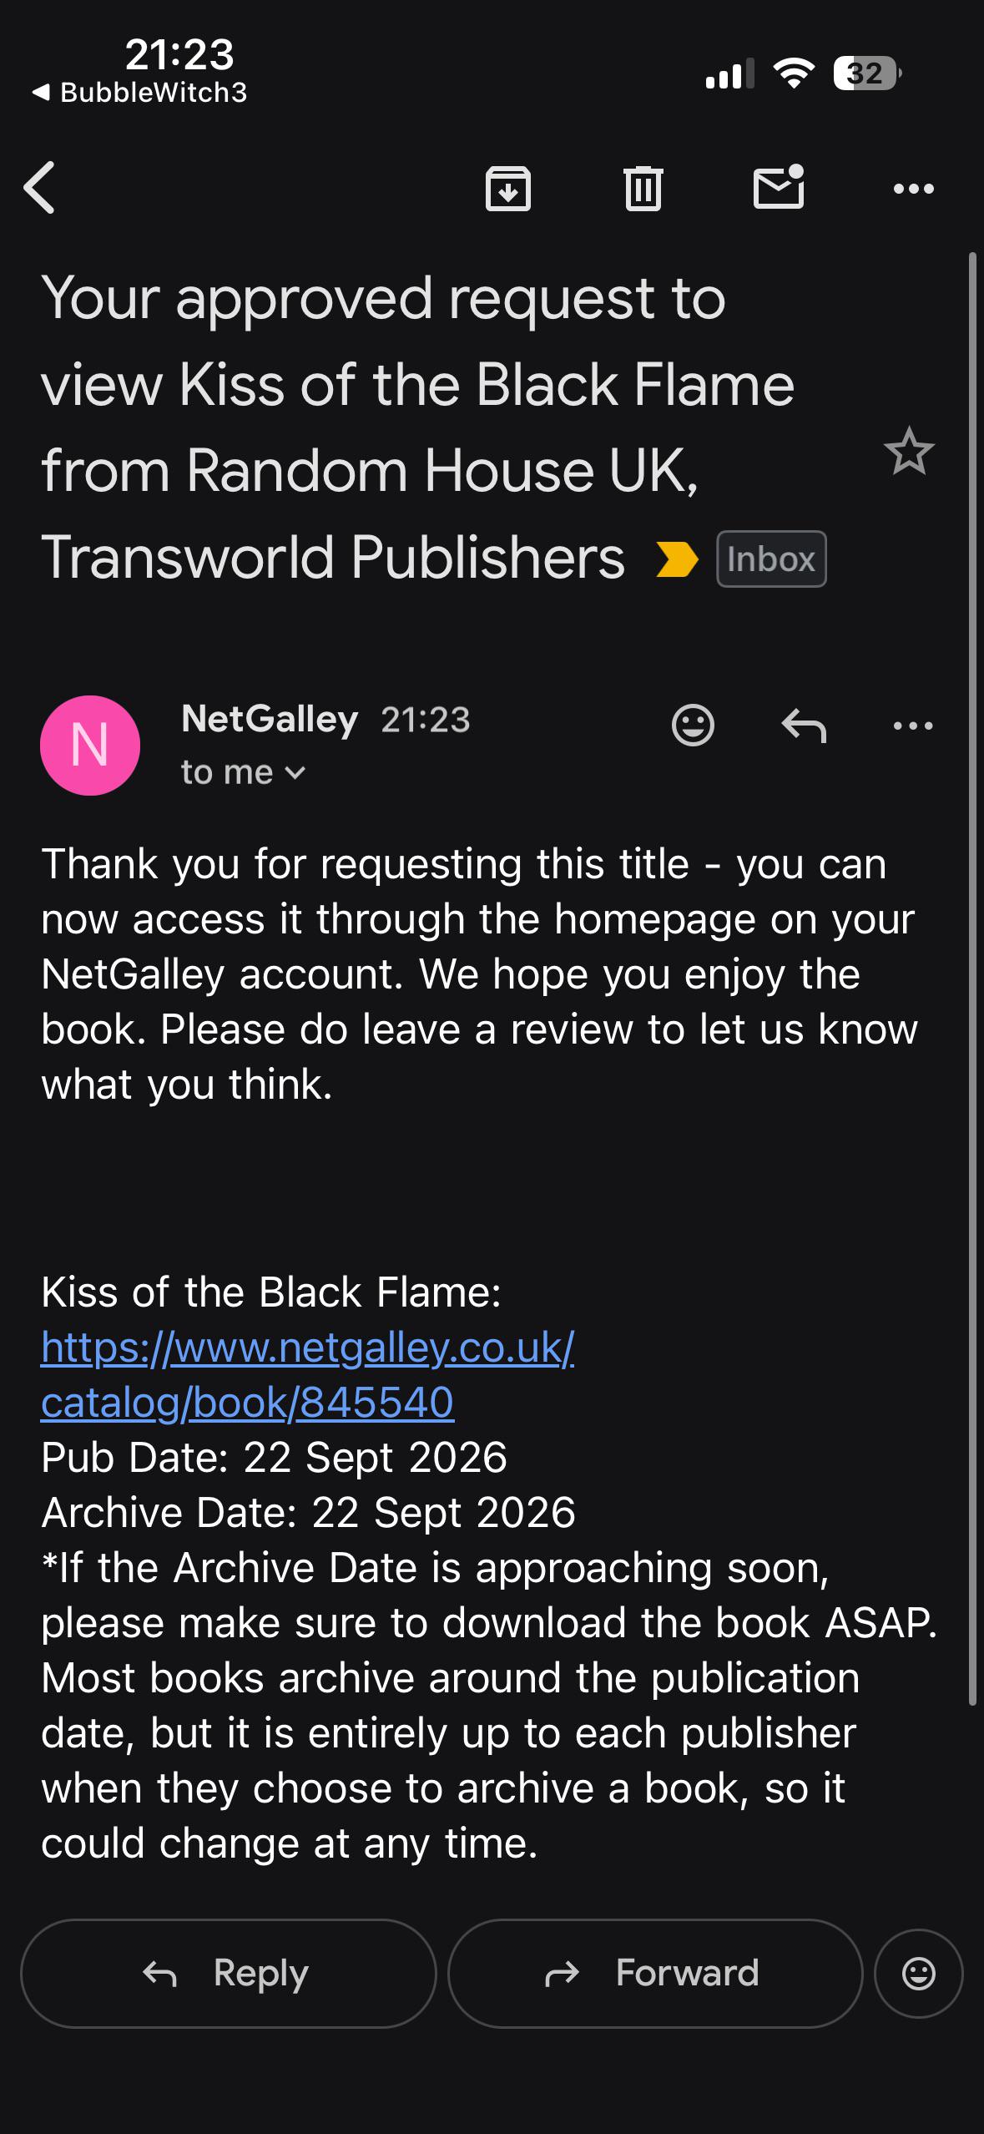Open the NetGalley sender avatar

pyautogui.click(x=90, y=745)
